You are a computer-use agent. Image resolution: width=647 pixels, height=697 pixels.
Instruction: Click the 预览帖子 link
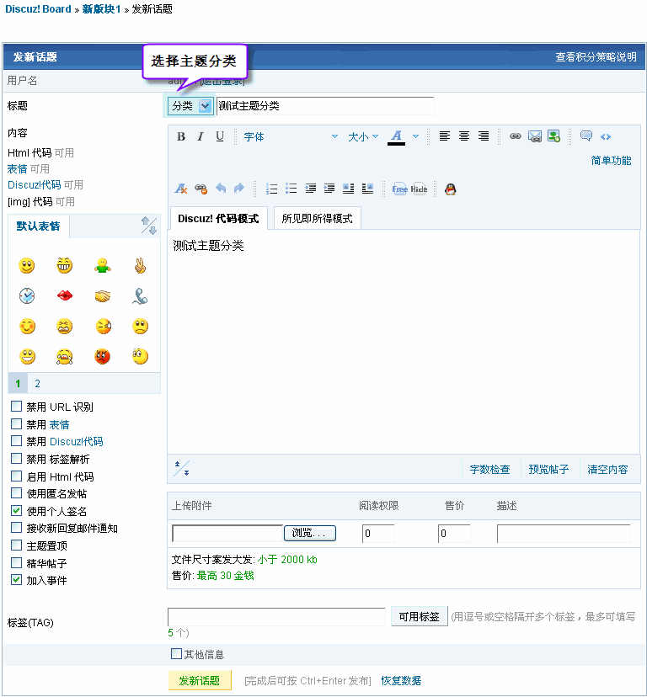tap(548, 469)
